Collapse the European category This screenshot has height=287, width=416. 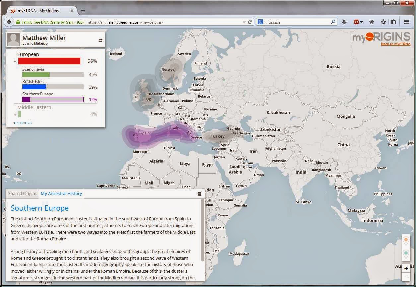tap(15, 61)
